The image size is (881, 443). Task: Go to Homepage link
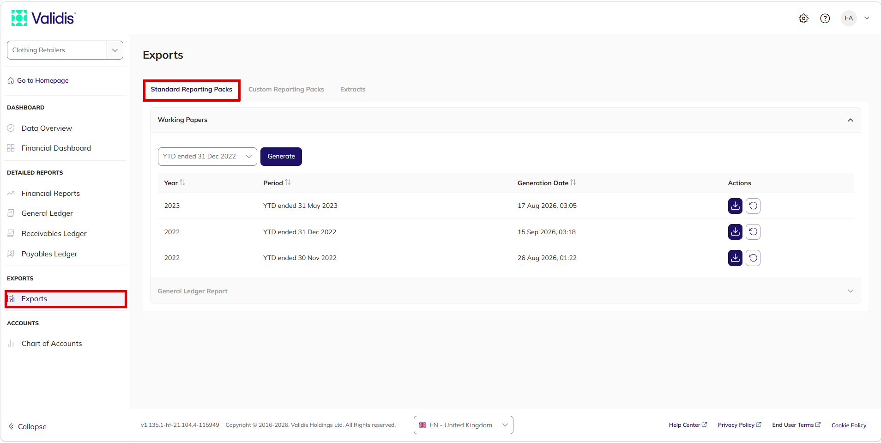[x=42, y=80]
